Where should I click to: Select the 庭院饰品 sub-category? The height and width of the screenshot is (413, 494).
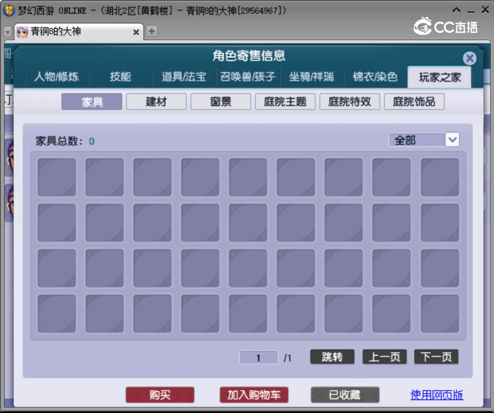click(x=414, y=102)
